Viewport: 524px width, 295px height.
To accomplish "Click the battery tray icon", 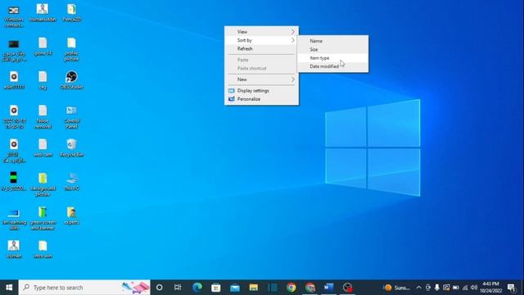I will (455, 288).
